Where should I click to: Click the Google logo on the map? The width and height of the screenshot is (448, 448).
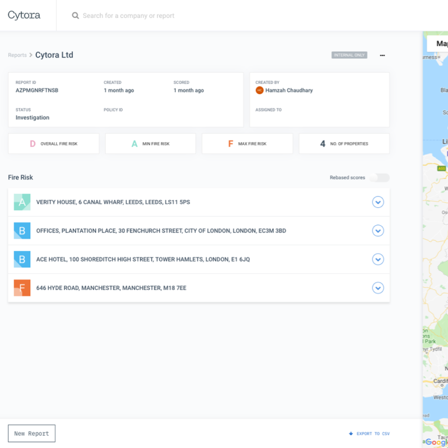point(436,442)
